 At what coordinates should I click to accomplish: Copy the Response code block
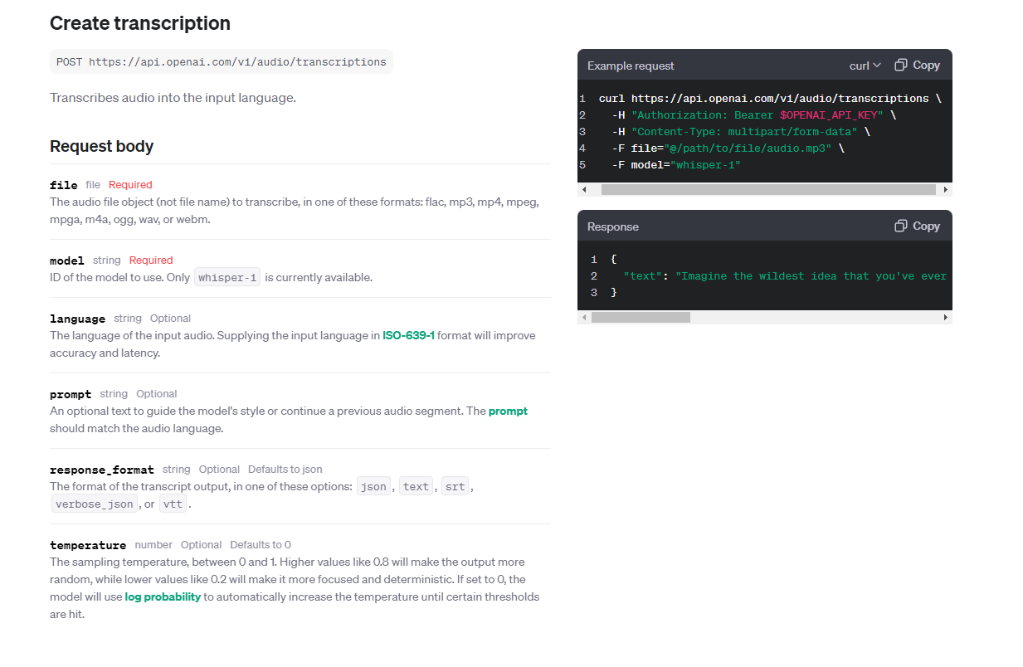click(917, 226)
